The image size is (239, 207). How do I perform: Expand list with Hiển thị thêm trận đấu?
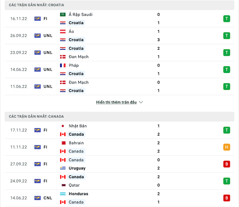tap(116, 102)
